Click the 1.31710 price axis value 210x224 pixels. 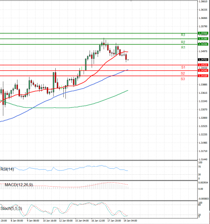point(203,151)
